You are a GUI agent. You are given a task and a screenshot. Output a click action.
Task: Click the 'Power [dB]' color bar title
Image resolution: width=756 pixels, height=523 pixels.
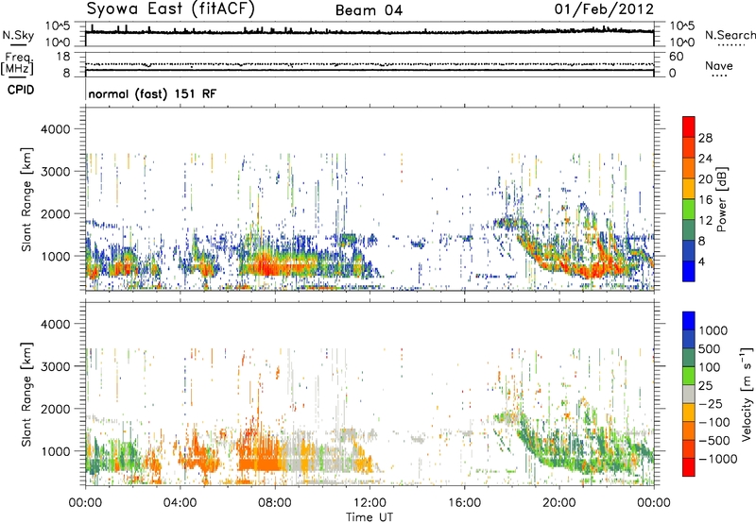[x=722, y=199]
